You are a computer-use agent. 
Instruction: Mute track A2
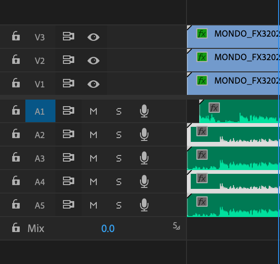(93, 135)
